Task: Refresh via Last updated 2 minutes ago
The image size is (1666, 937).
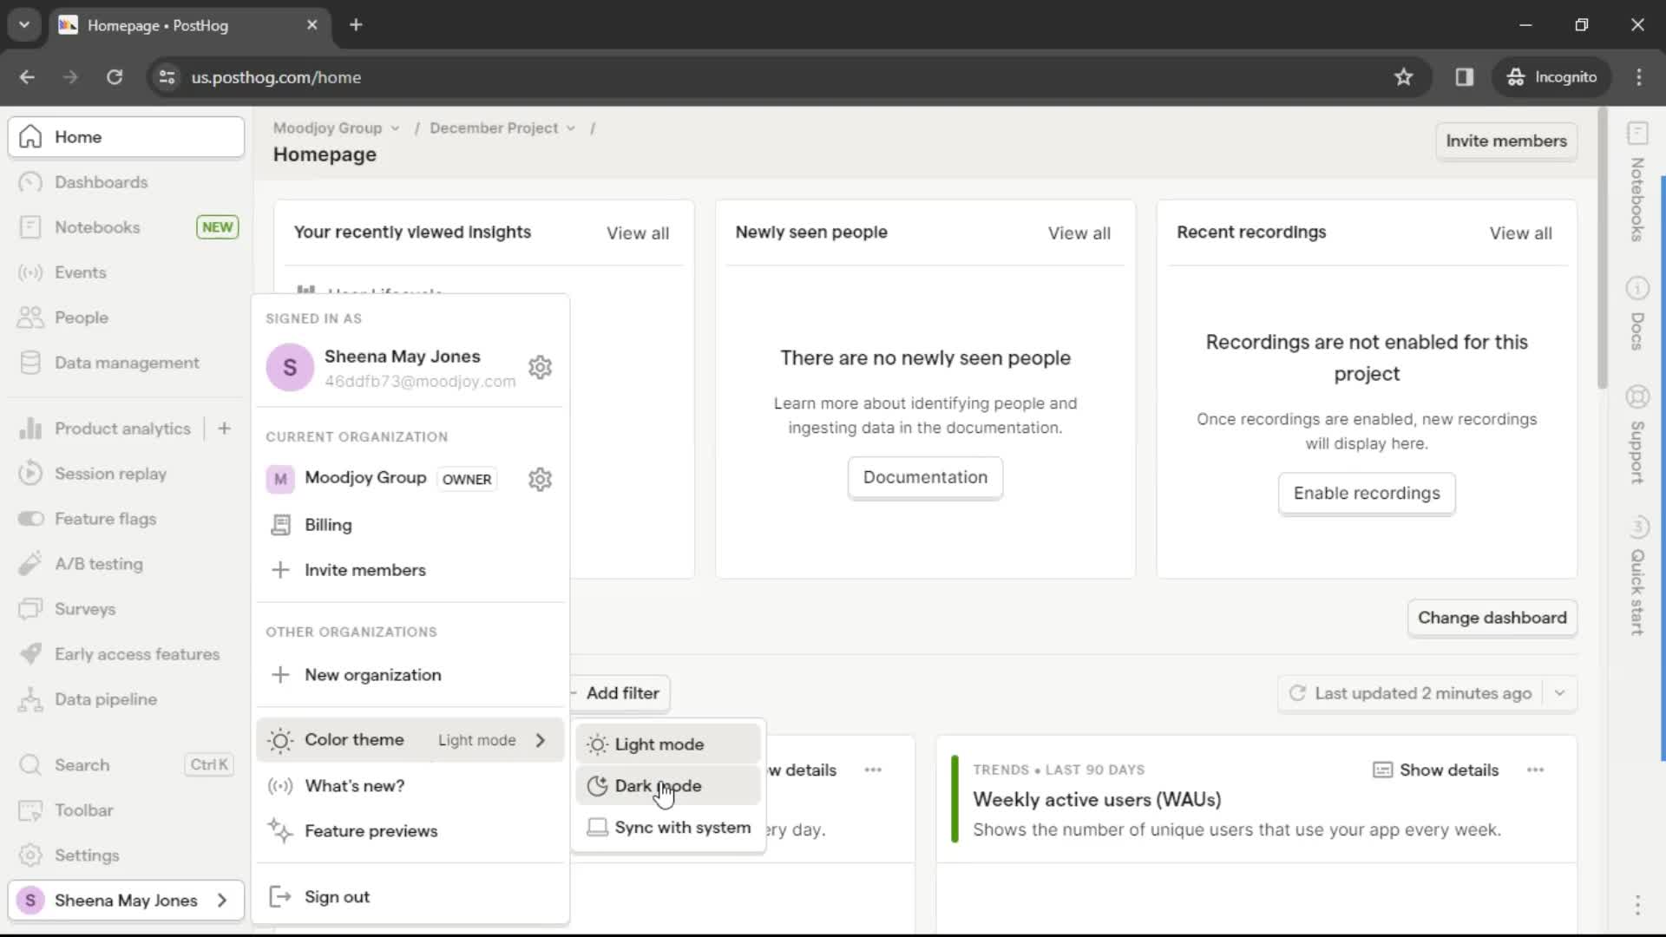Action: 1410,693
